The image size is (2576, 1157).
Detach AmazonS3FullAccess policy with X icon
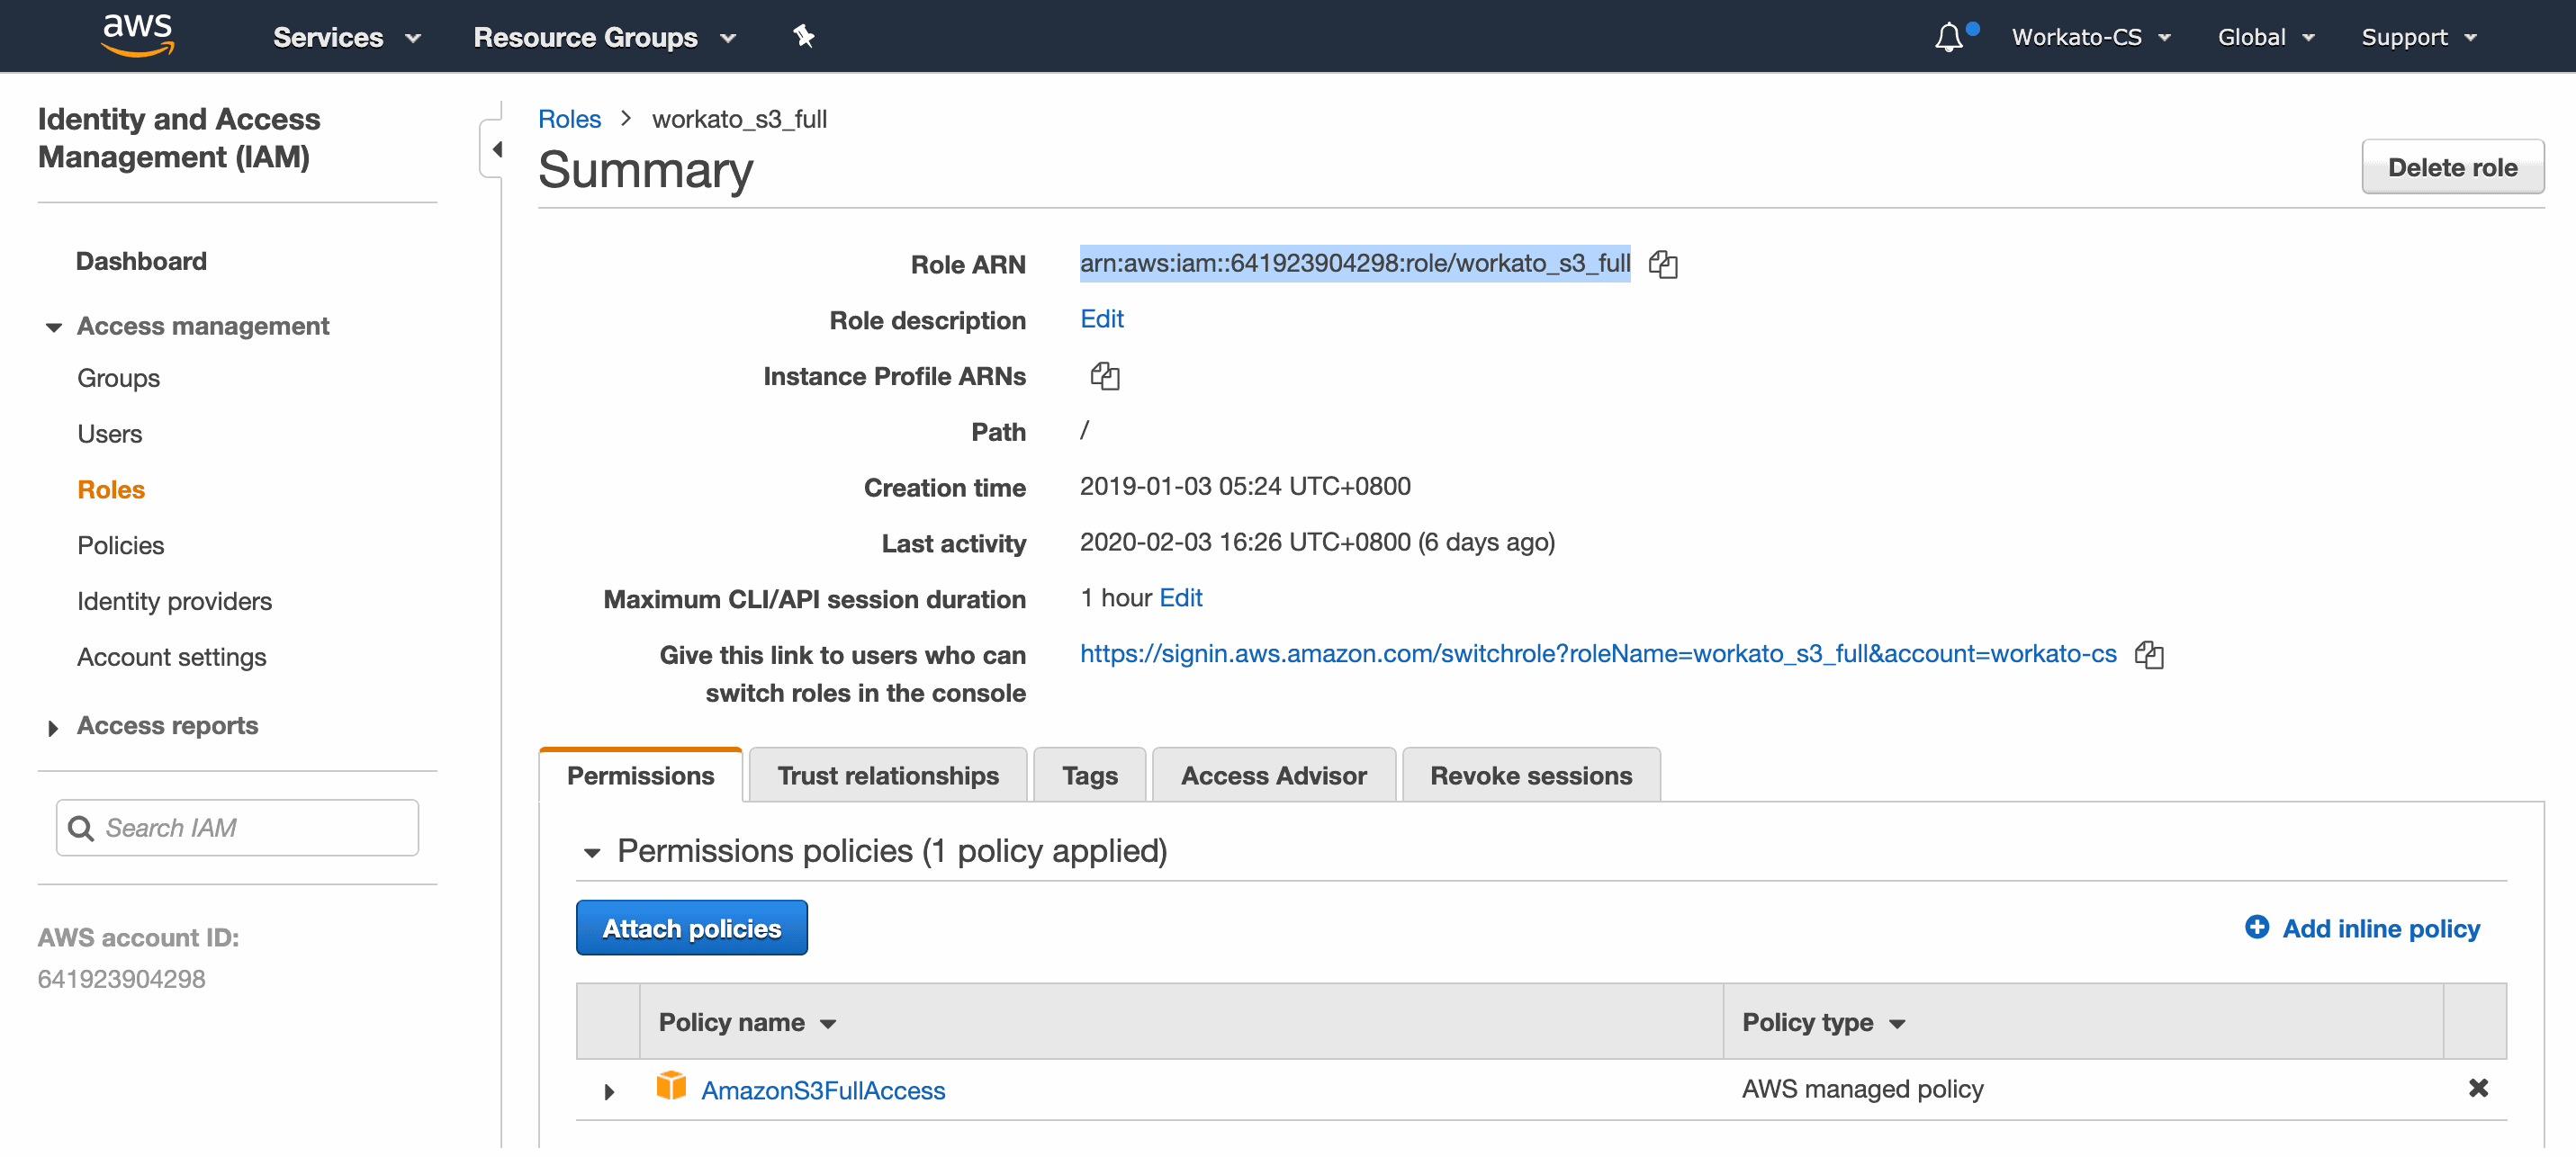point(2477,1088)
